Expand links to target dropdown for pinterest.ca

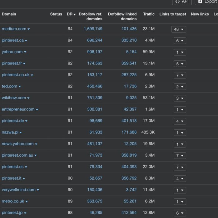pos(180,41)
